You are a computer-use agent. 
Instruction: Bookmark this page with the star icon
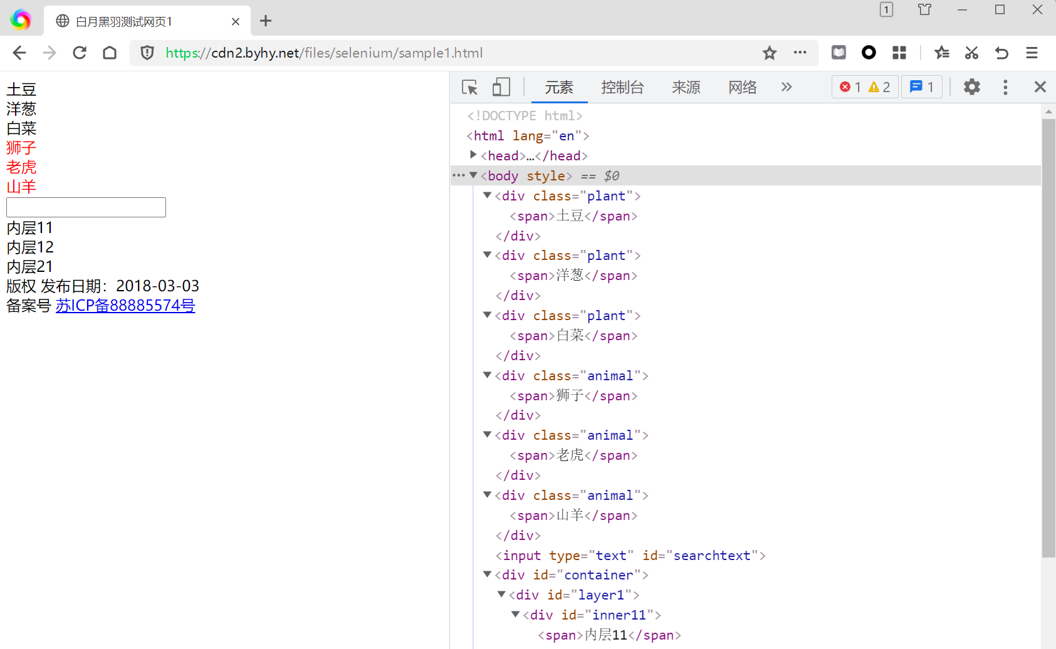coord(770,53)
